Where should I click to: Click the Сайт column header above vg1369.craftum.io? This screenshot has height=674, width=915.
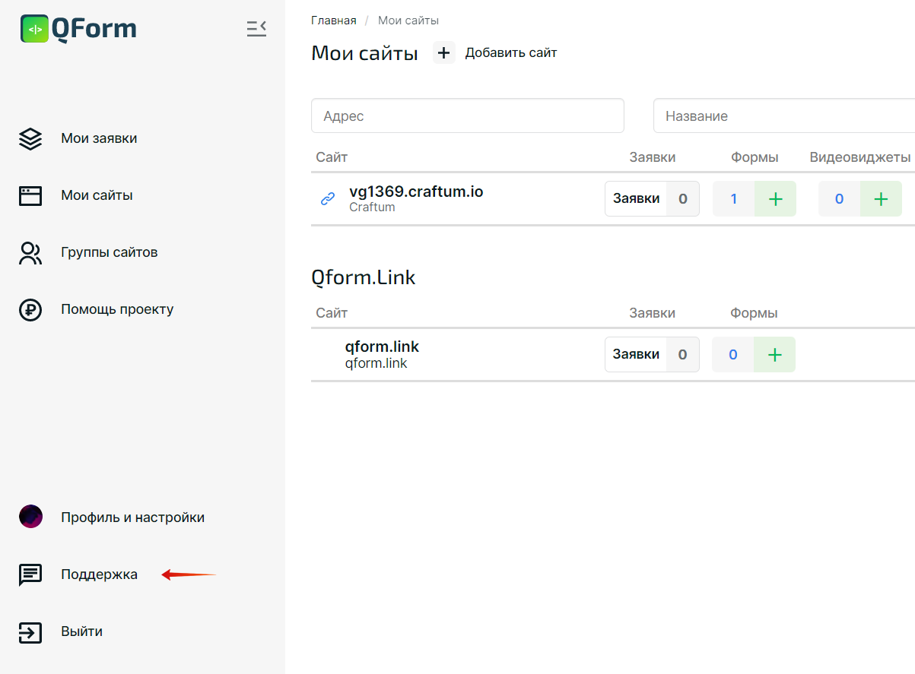(x=332, y=157)
